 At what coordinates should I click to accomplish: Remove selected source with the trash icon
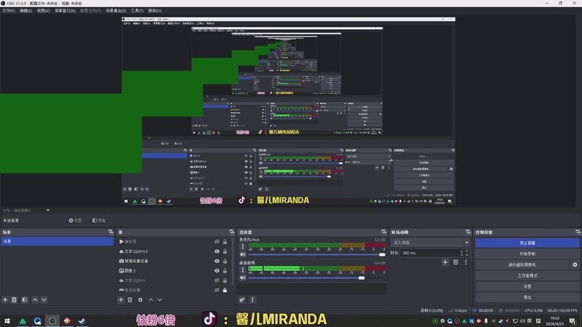(x=130, y=299)
